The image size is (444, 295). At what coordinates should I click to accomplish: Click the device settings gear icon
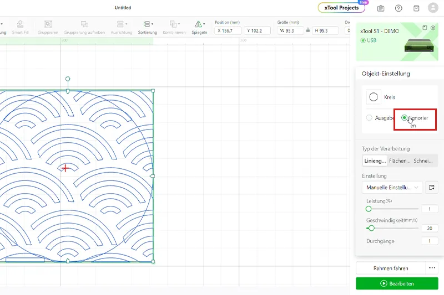pos(433,28)
